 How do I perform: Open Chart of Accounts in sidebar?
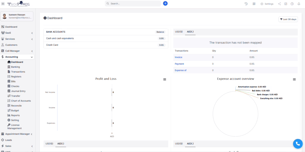(x=21, y=101)
